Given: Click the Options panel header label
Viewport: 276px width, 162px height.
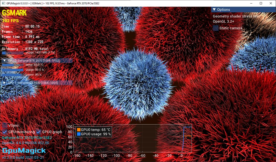Looking at the screenshot, I should (x=223, y=9).
